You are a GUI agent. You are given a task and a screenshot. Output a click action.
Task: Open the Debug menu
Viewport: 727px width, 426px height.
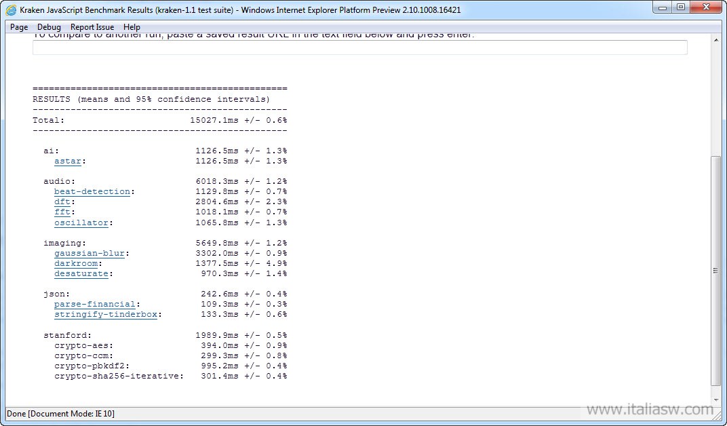49,27
